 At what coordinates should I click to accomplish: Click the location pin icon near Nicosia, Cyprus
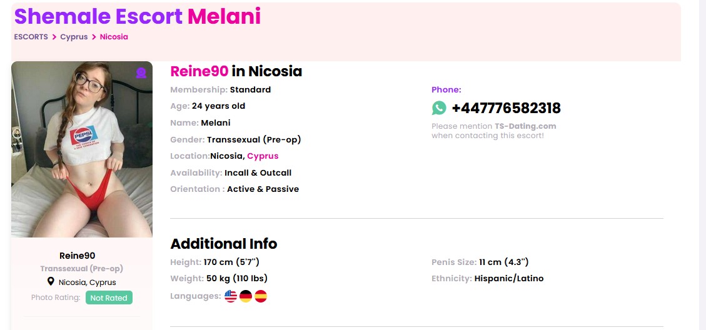(x=51, y=282)
